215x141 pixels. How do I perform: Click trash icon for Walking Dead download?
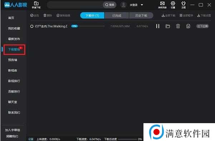pyautogui.click(x=178, y=26)
